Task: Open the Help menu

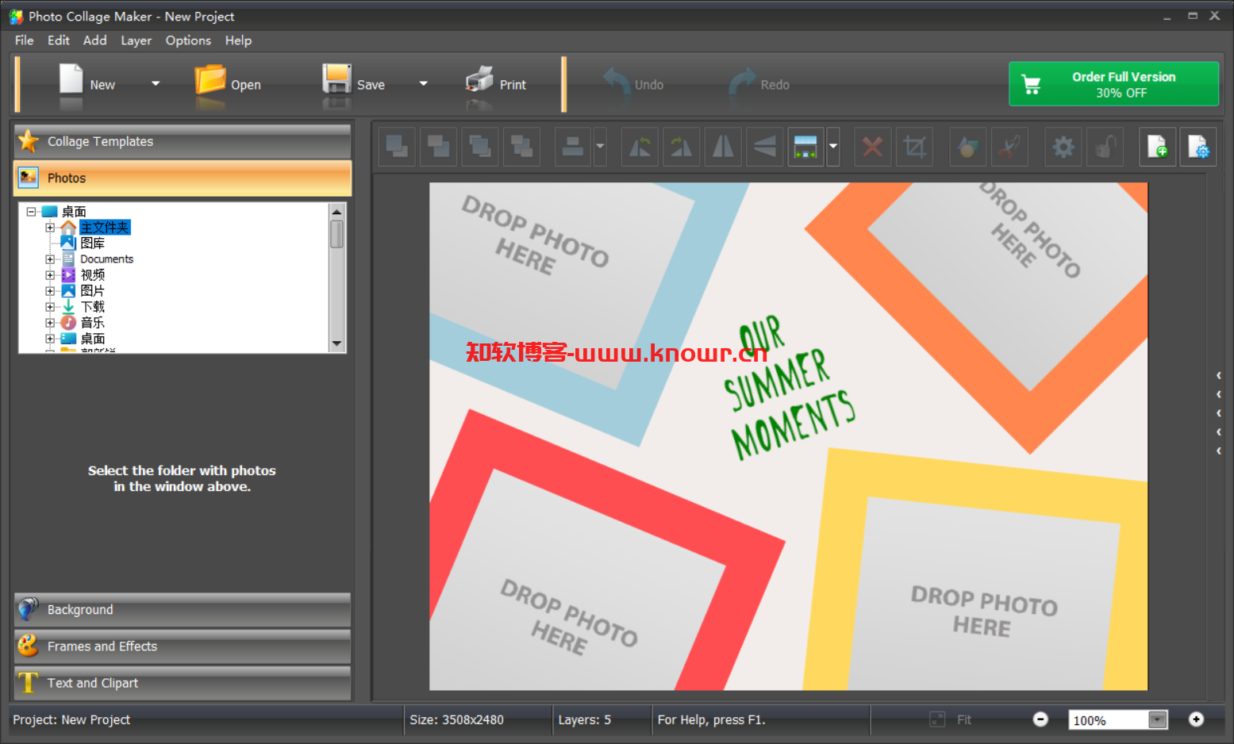Action: point(238,40)
